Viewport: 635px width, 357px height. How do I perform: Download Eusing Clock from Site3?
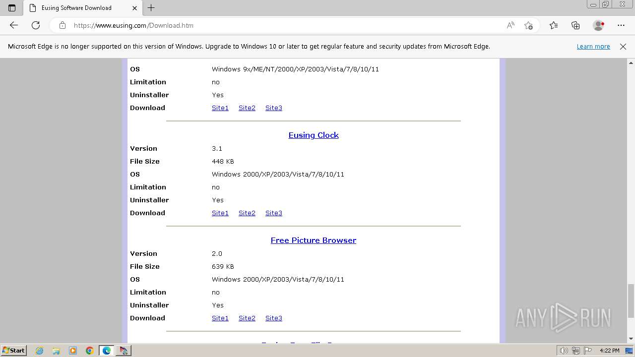[x=274, y=213]
